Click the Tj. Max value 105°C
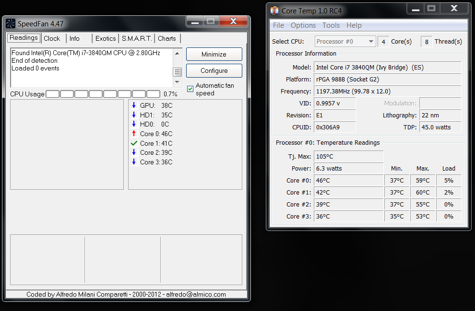 point(349,156)
